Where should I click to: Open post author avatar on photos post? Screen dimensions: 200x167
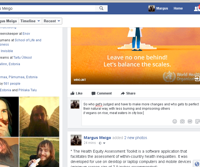76,140
